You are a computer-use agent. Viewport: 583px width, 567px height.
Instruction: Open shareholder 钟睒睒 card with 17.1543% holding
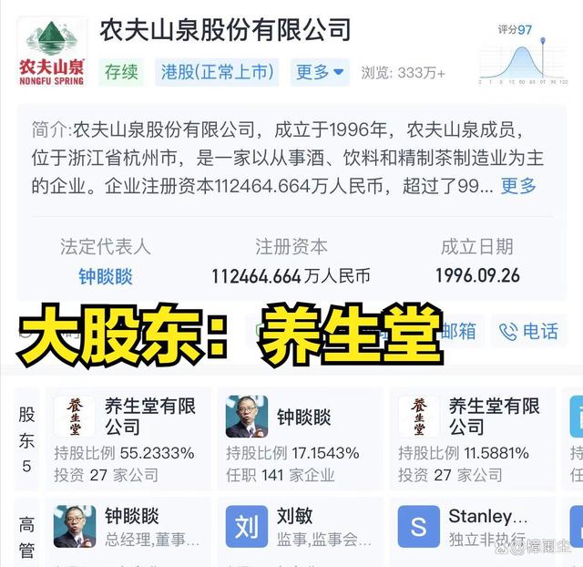point(300,438)
